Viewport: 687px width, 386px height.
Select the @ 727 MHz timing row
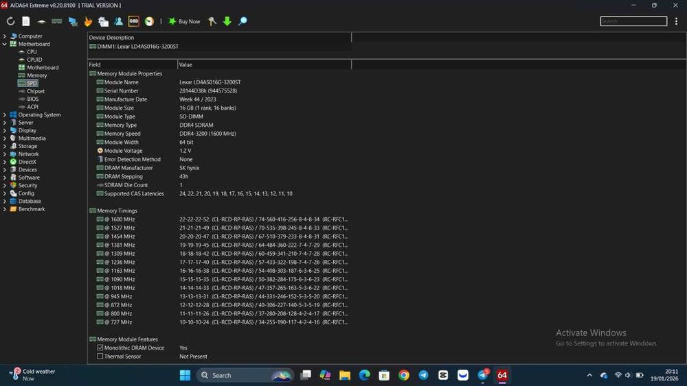click(x=219, y=322)
